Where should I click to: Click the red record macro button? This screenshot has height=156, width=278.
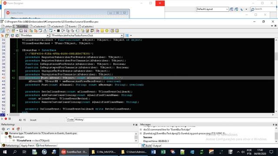click(x=6, y=119)
